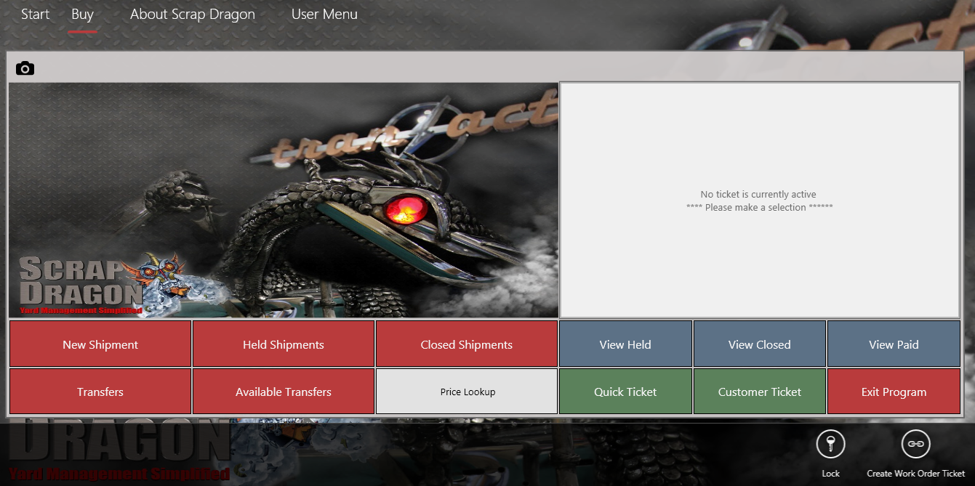Open the About Scrap Dragon tab

(x=193, y=14)
